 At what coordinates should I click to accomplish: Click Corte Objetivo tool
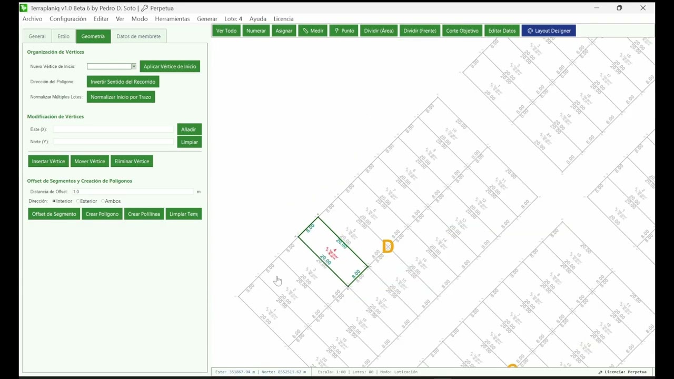click(462, 31)
